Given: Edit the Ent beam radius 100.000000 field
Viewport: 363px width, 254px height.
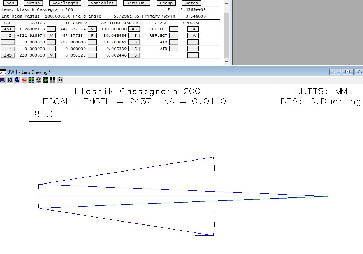Looking at the screenshot, I should [x=58, y=16].
